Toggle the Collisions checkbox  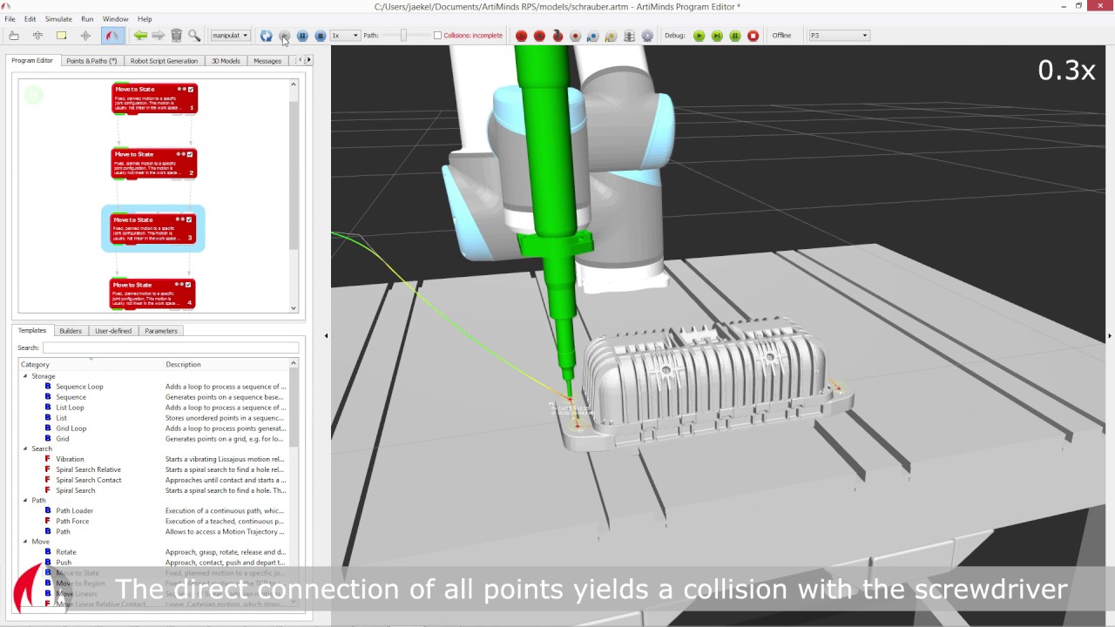tap(437, 36)
